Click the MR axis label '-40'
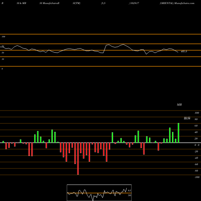 click(196, 158)
